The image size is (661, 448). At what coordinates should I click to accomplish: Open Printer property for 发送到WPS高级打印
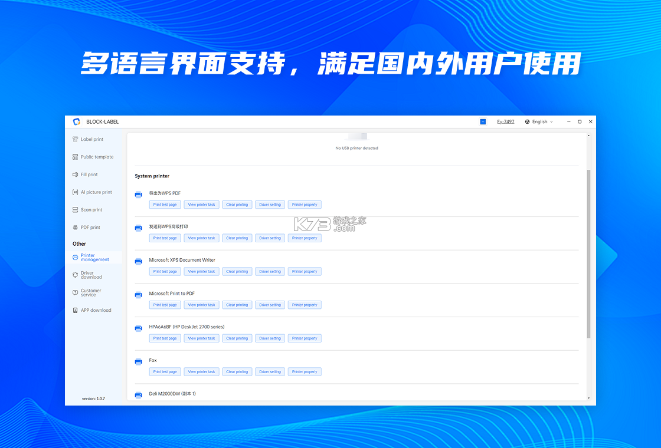(x=305, y=238)
